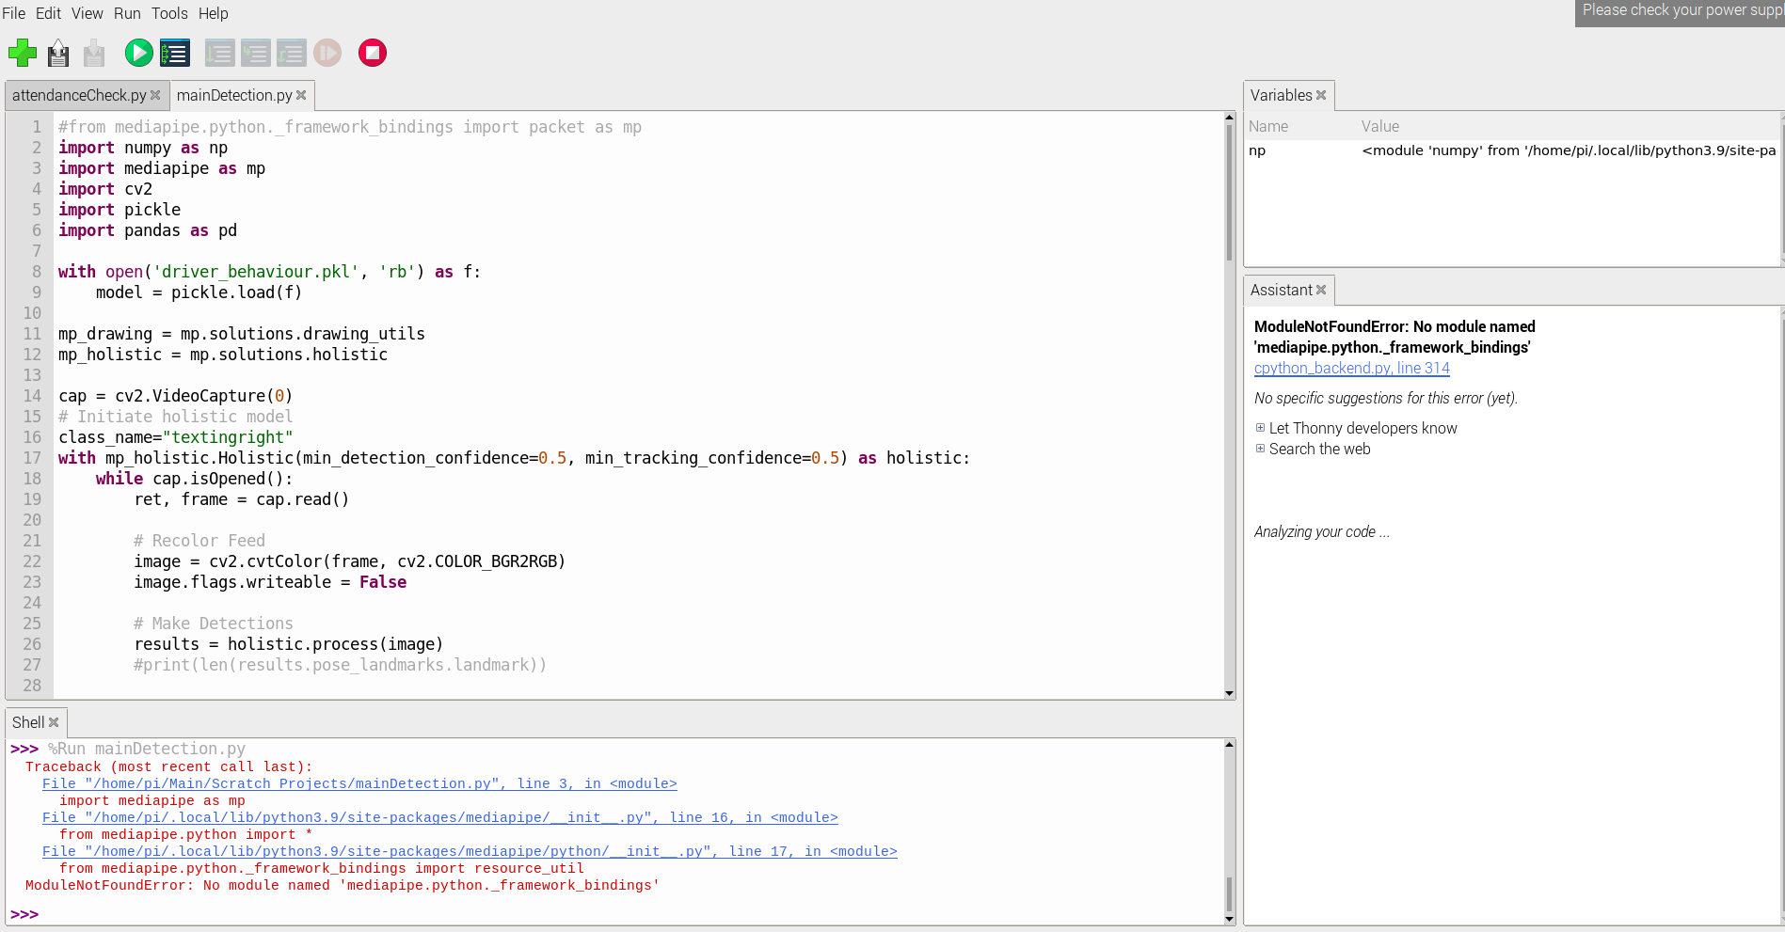Click the Step over icon

coord(220,53)
